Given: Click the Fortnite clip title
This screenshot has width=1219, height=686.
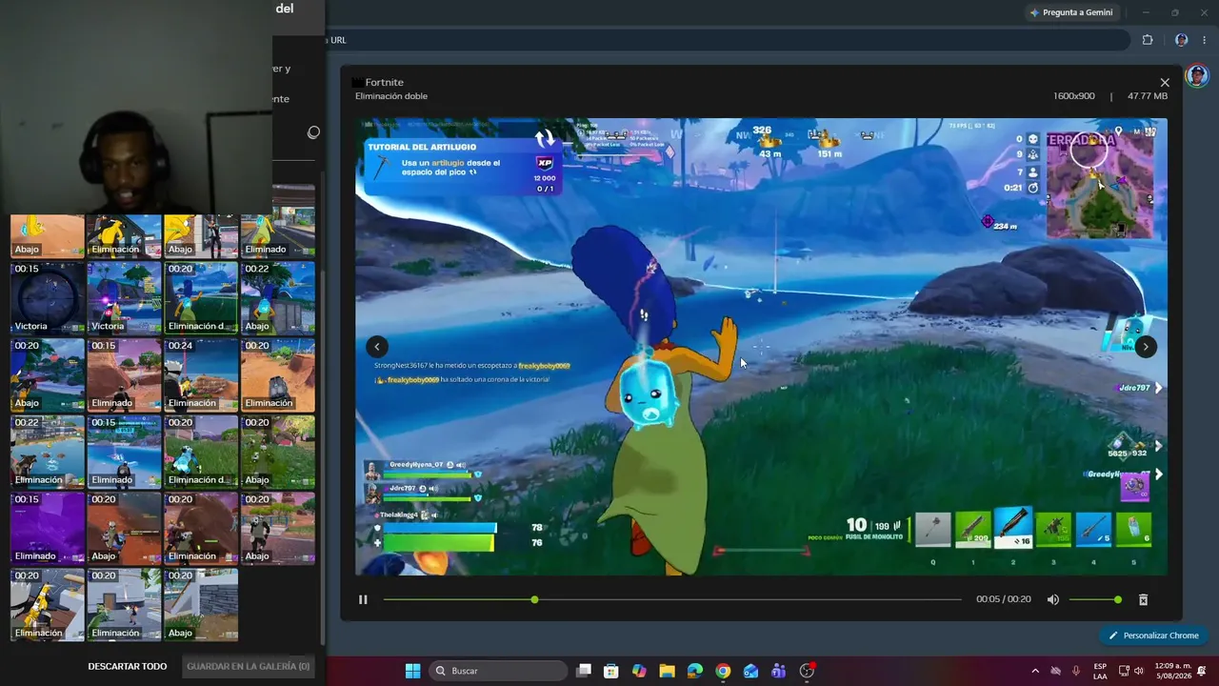Looking at the screenshot, I should point(385,82).
